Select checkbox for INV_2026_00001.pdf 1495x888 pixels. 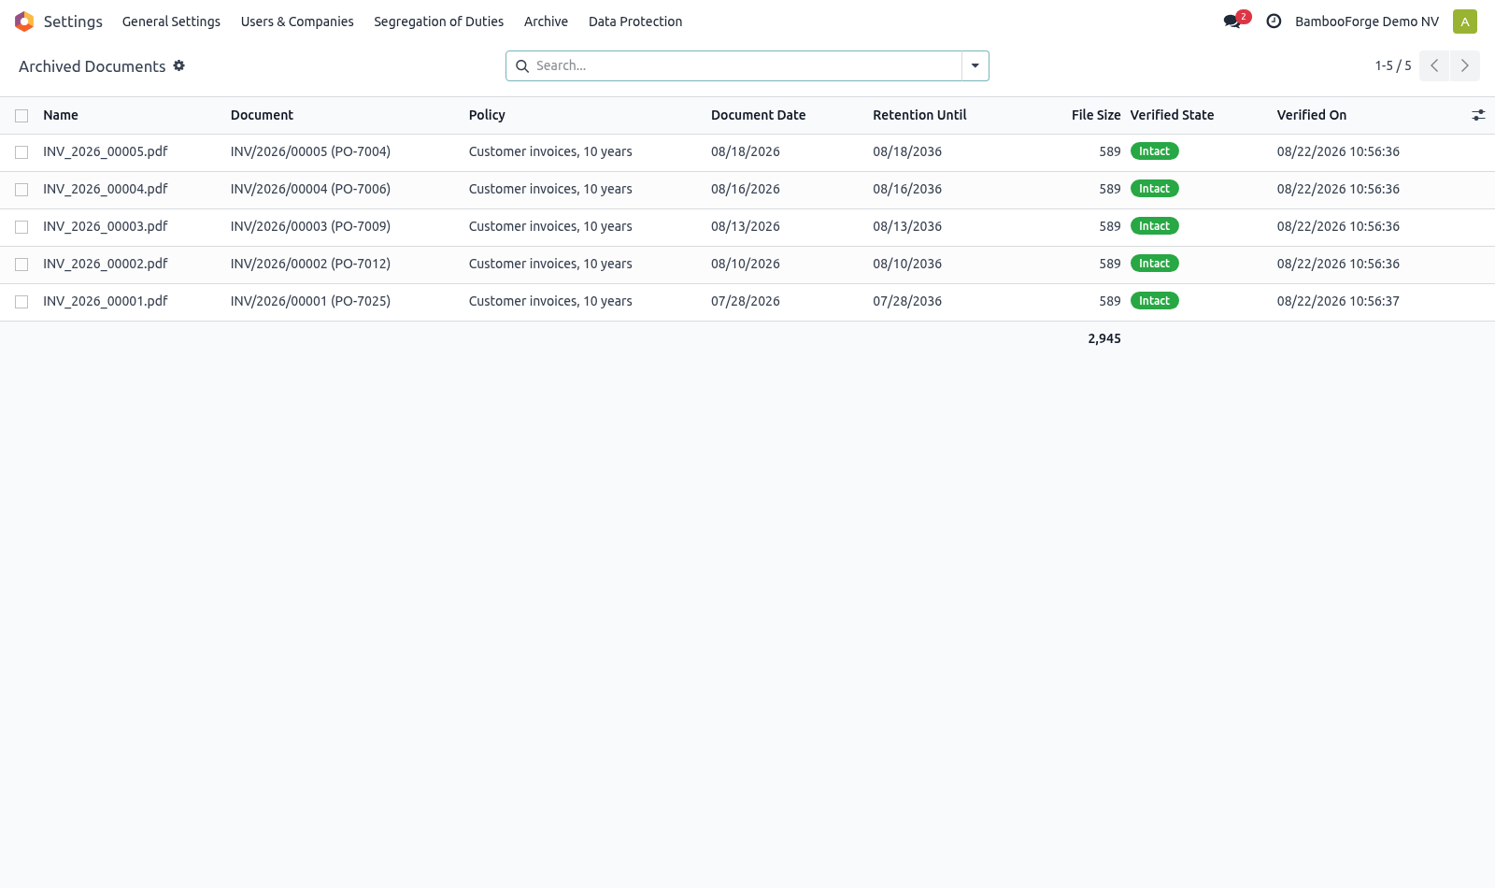(21, 302)
